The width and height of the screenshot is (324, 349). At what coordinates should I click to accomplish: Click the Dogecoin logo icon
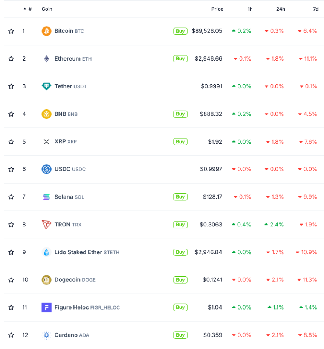pos(46,280)
